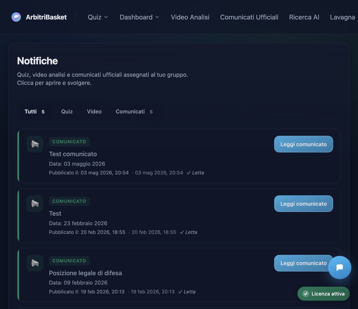
Task: Click megaphone icon for Posizione legale di difesa
Action: [x=35, y=263]
